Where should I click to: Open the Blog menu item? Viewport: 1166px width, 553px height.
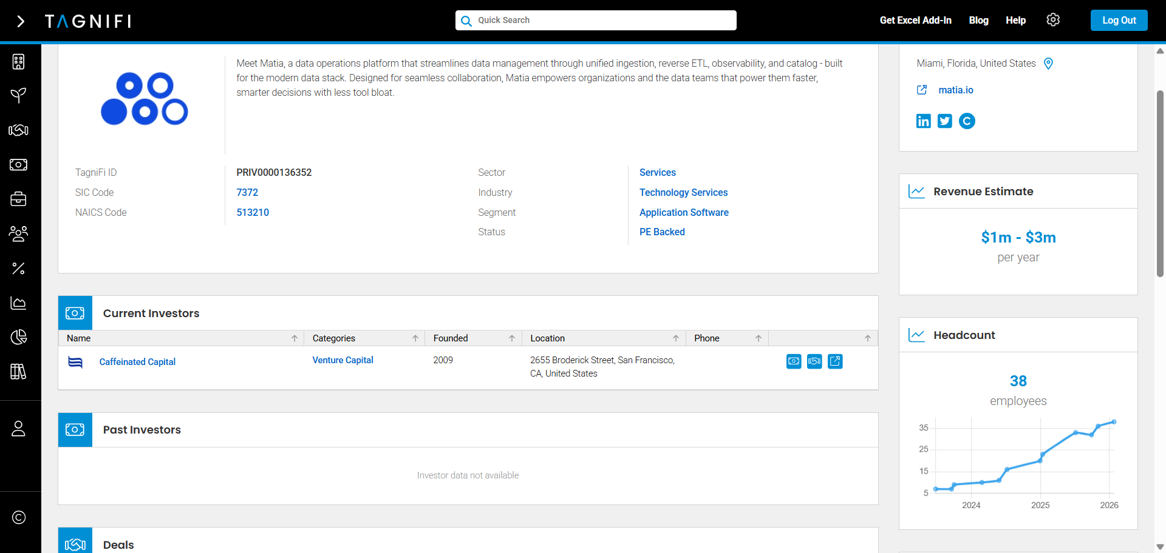point(978,20)
